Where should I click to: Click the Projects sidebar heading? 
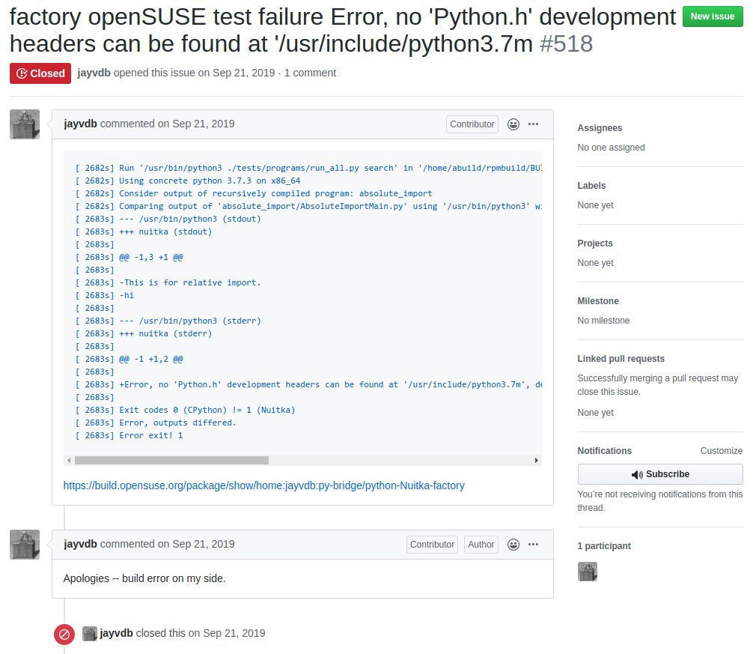click(595, 243)
